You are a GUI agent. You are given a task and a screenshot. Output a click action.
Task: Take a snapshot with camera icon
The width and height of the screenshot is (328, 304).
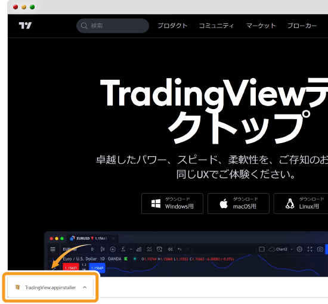(x=320, y=249)
